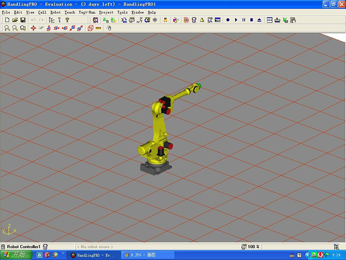Run the program with the play button

(x=236, y=20)
